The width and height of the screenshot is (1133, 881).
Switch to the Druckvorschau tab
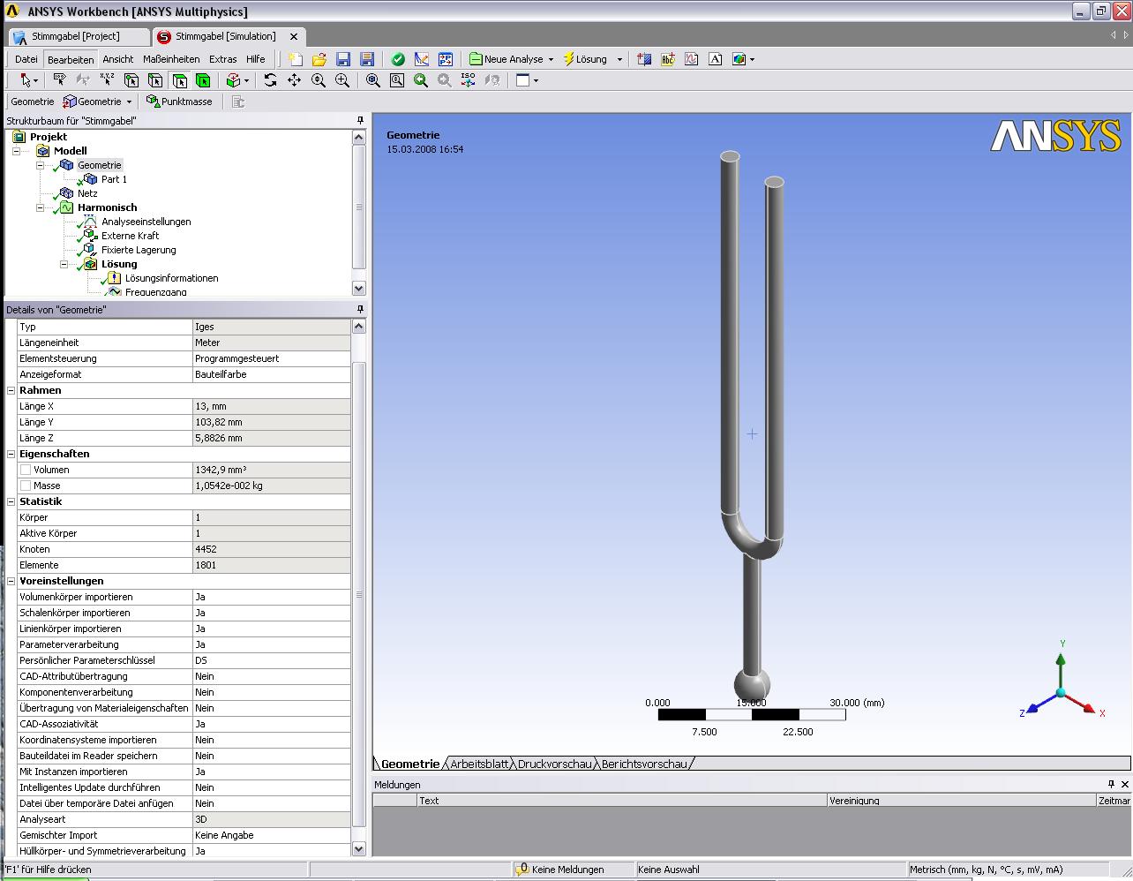point(554,764)
